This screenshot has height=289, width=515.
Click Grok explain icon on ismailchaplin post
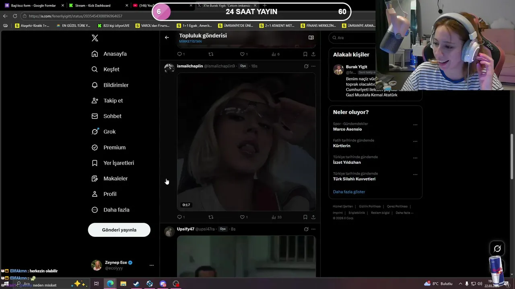pos(306,66)
